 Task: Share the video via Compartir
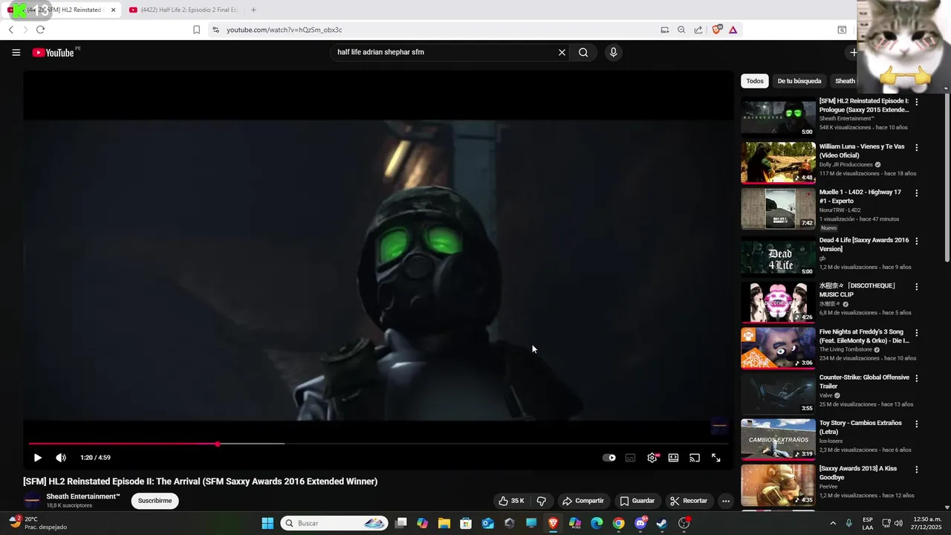(x=583, y=501)
